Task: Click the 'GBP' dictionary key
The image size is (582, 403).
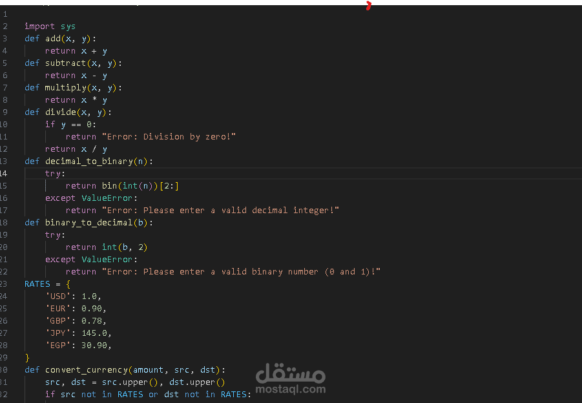Action: pos(58,320)
